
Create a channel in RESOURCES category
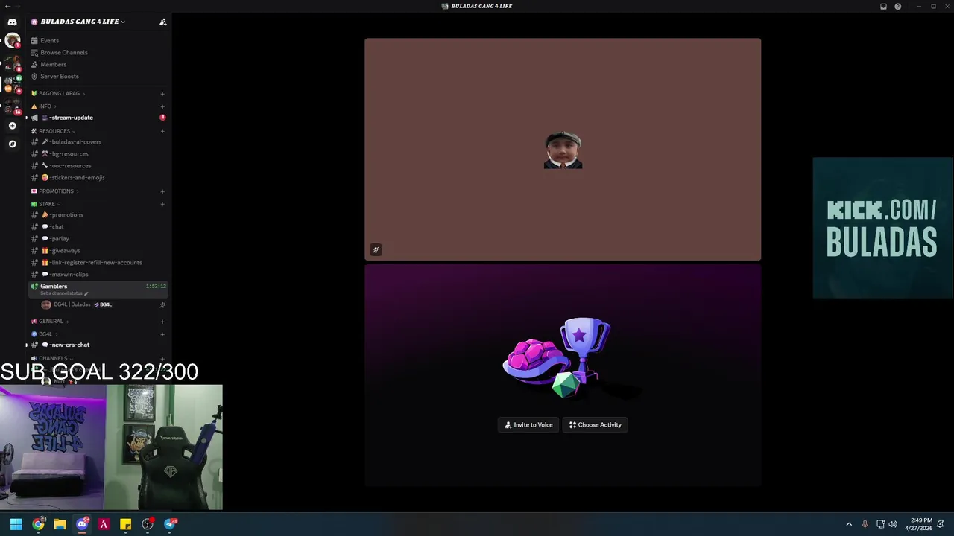pos(162,131)
